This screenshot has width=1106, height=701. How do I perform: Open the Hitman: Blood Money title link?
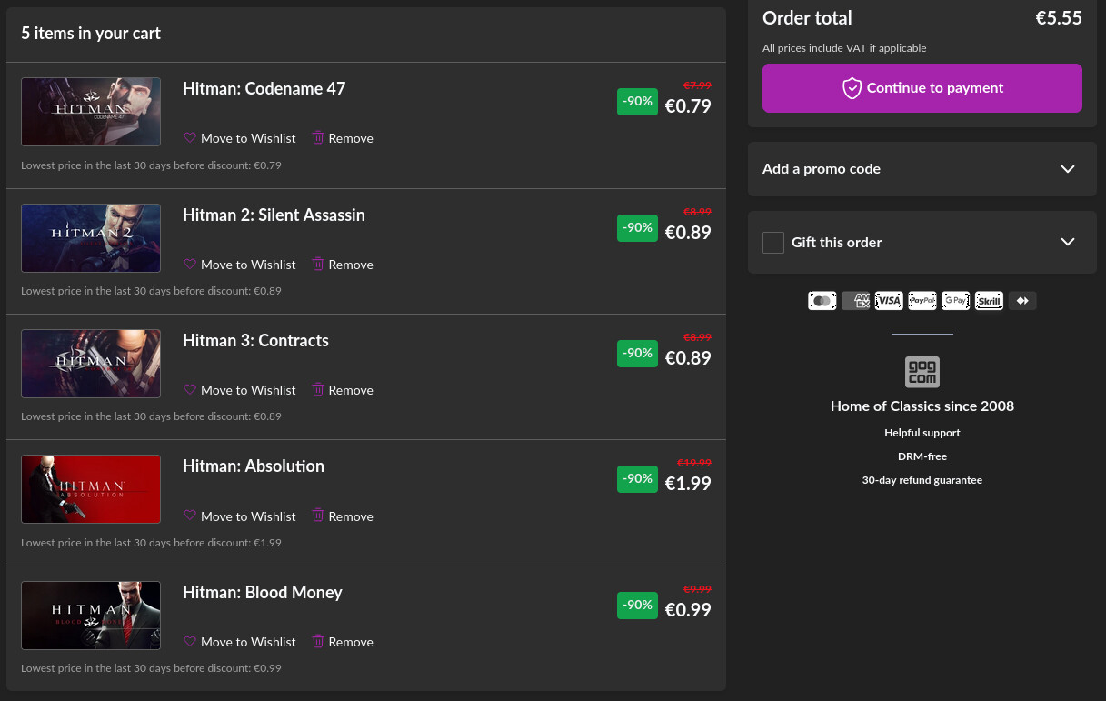click(x=262, y=593)
